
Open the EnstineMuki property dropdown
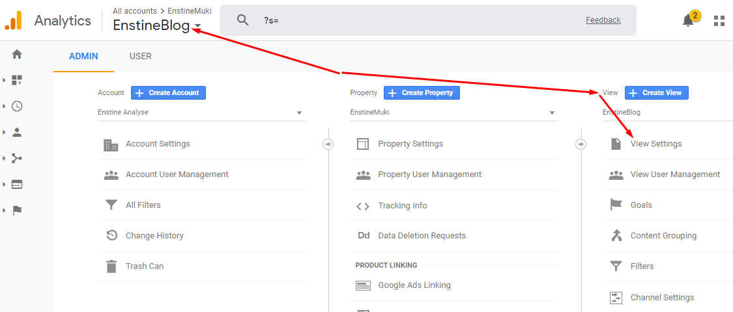point(454,113)
